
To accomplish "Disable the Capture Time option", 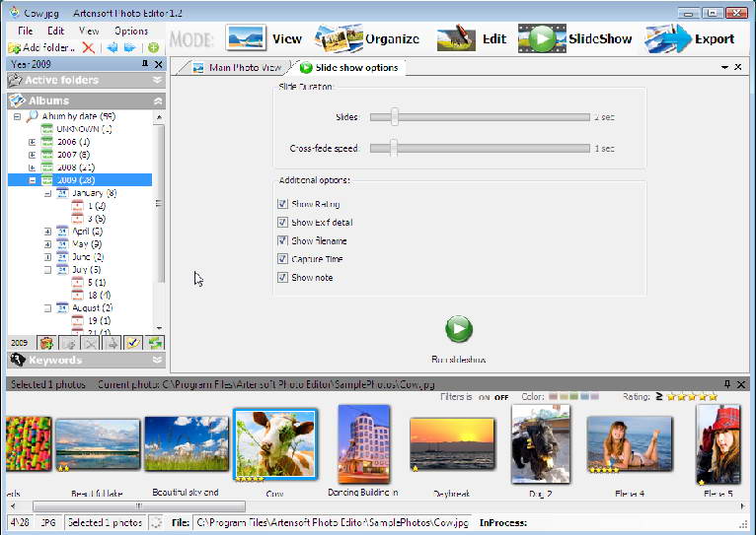I will [x=283, y=259].
